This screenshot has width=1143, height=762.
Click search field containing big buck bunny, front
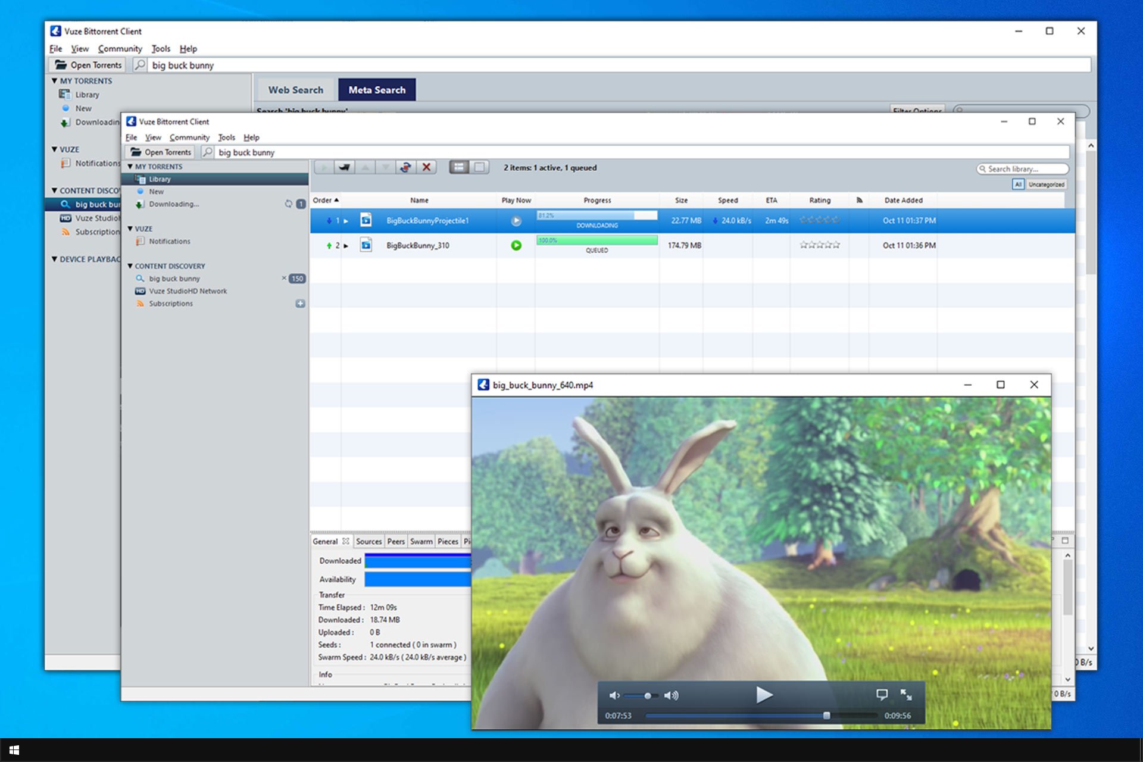coord(642,152)
